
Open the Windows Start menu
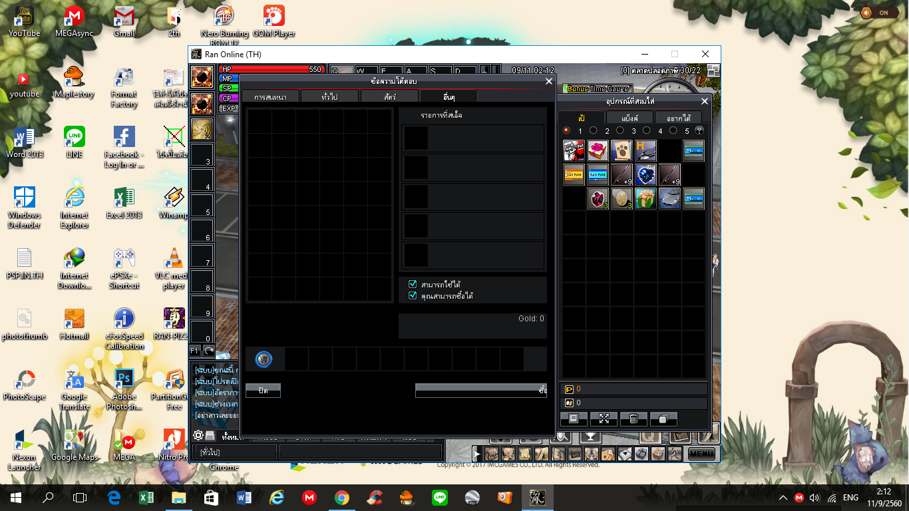point(15,497)
